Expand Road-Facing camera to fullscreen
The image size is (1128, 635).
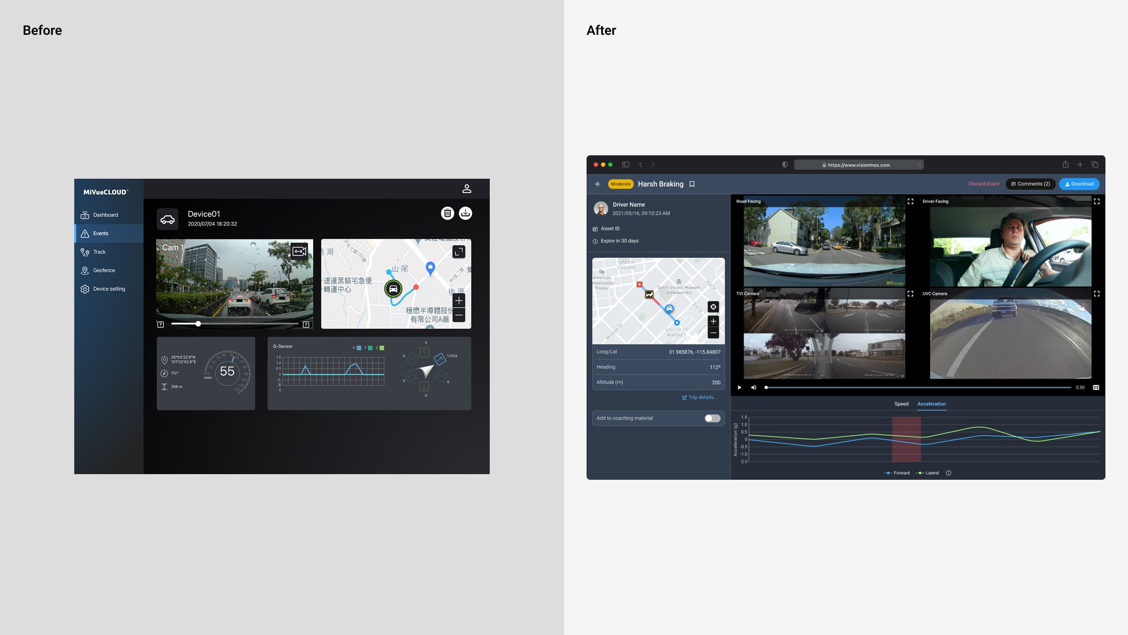910,201
